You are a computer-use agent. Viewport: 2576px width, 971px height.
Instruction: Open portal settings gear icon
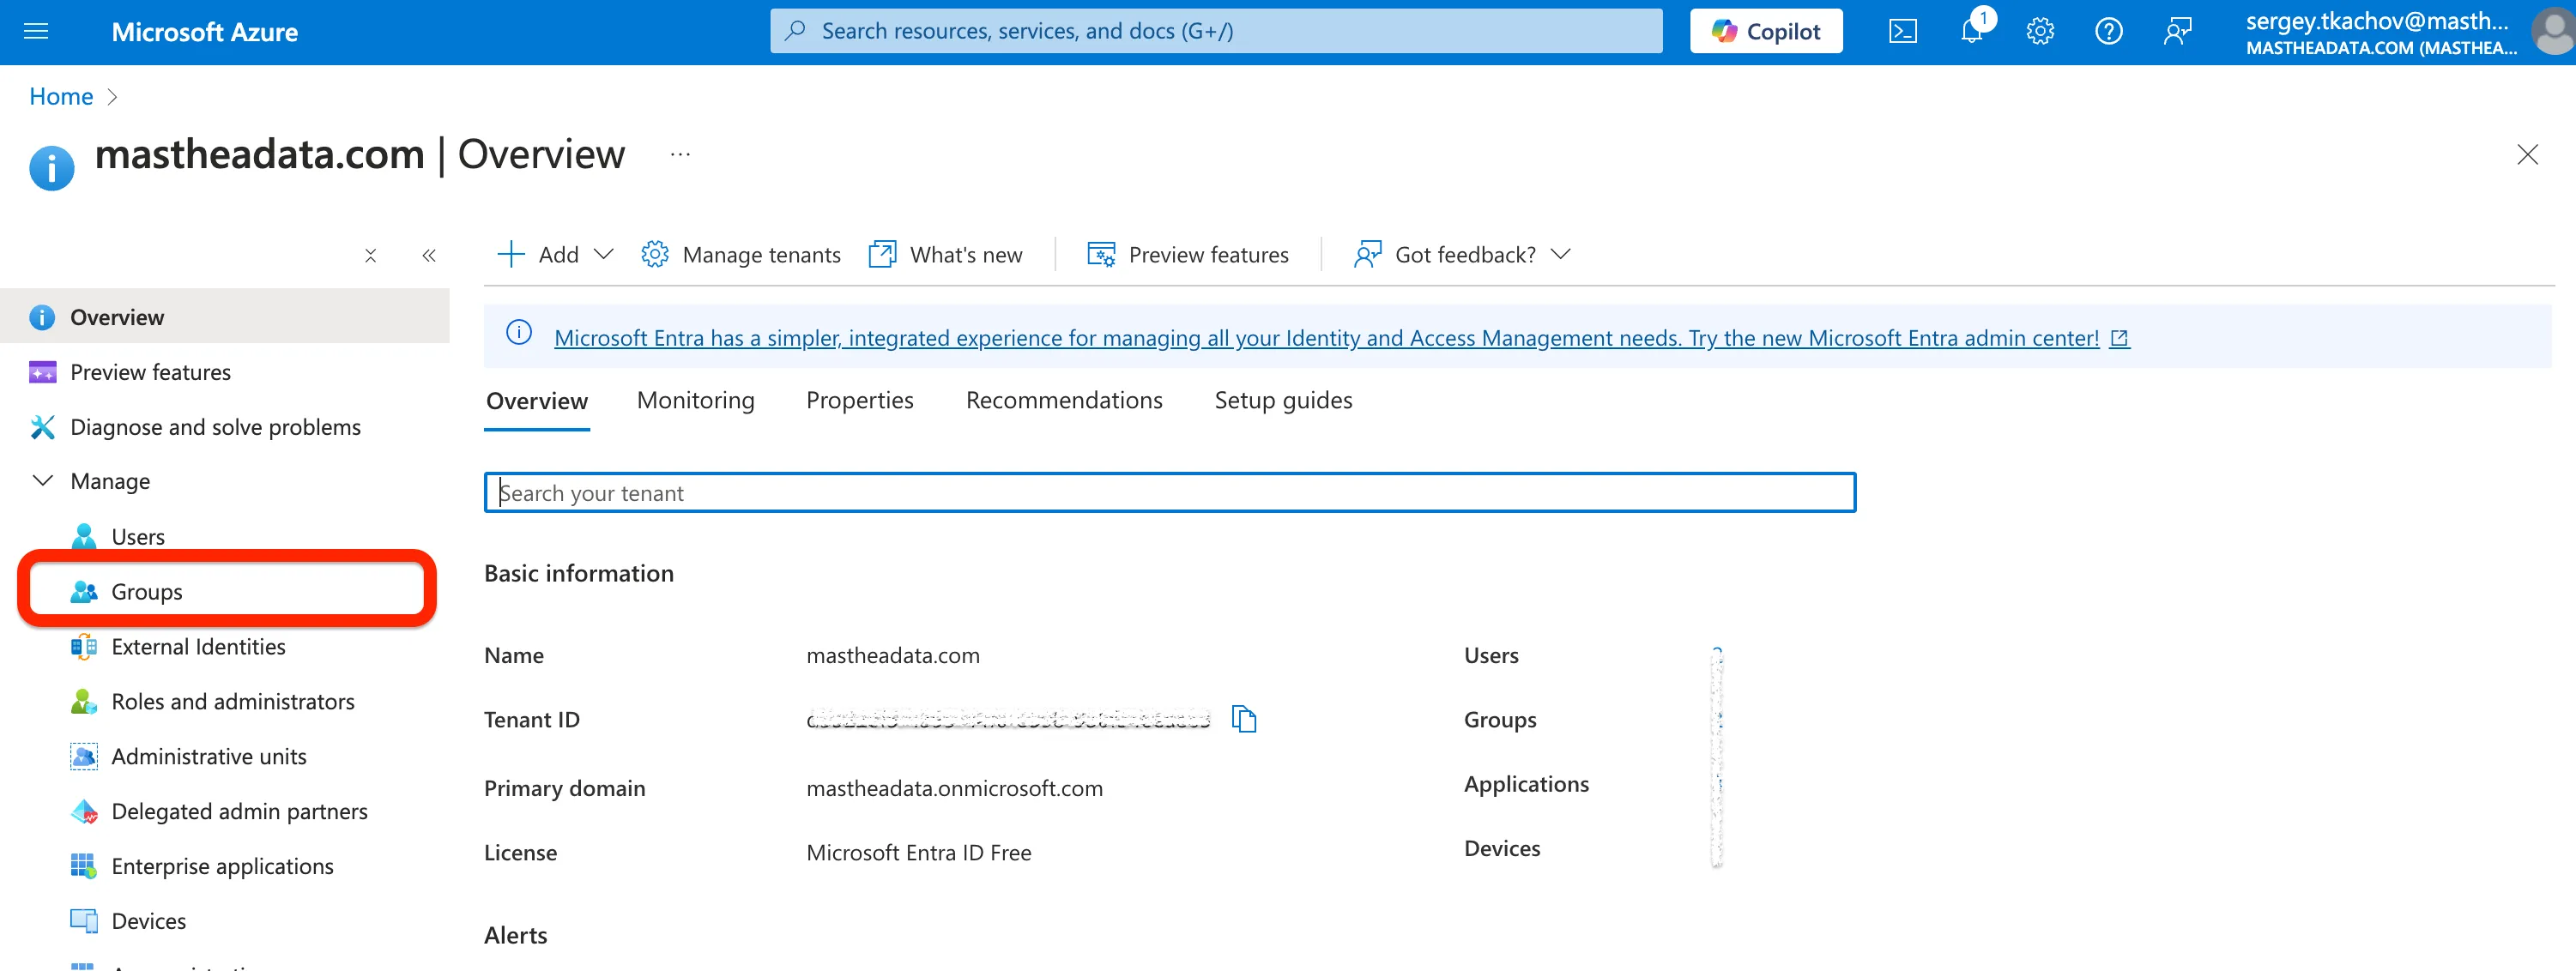pyautogui.click(x=2040, y=32)
